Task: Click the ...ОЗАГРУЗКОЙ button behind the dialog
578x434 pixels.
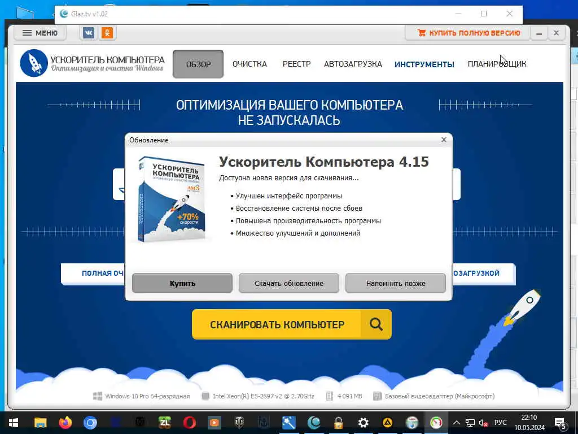Action: tap(483, 274)
